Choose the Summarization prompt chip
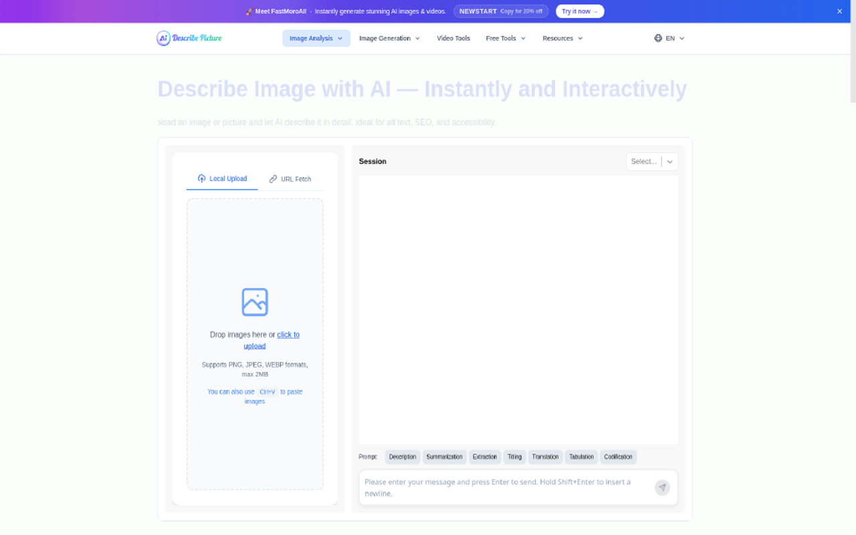This screenshot has width=856, height=535. [444, 457]
